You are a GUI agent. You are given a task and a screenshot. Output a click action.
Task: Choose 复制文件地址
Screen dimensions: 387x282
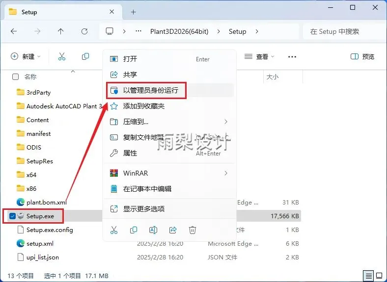pyautogui.click(x=169, y=137)
